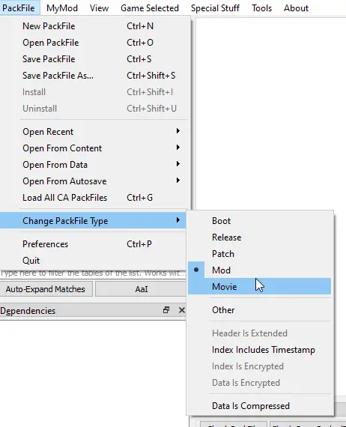
Task: Open the MyMod menu
Action: 62,8
